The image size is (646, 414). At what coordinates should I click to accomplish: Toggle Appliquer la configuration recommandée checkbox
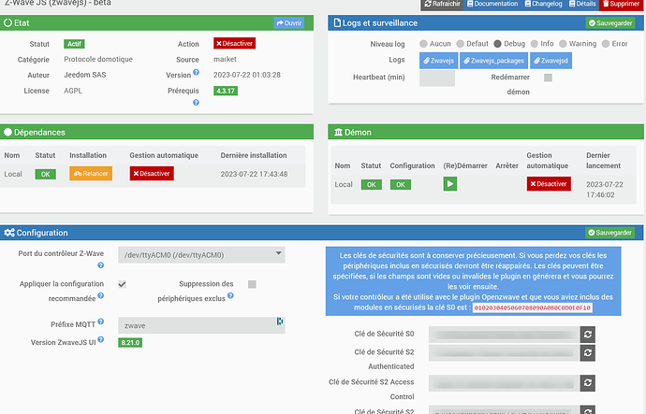[122, 284]
